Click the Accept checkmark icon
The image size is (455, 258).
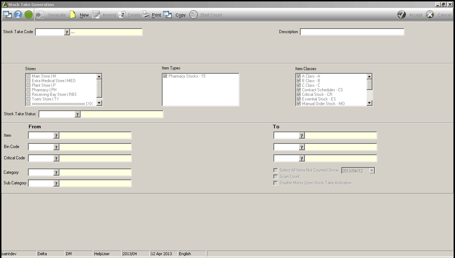tap(402, 15)
